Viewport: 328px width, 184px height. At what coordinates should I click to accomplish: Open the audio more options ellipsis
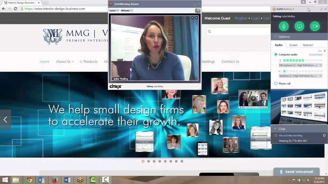[320, 51]
